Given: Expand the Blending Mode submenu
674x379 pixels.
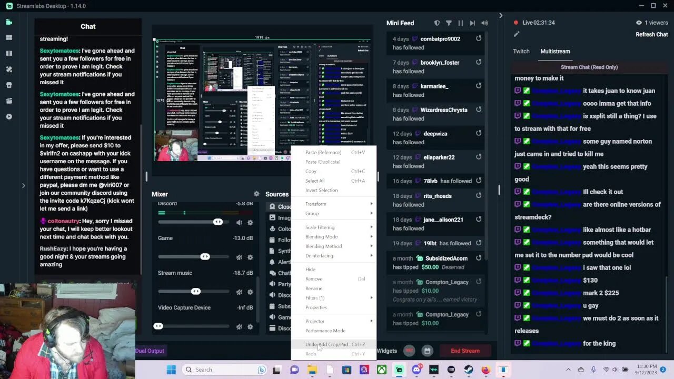Looking at the screenshot, I should (334, 237).
